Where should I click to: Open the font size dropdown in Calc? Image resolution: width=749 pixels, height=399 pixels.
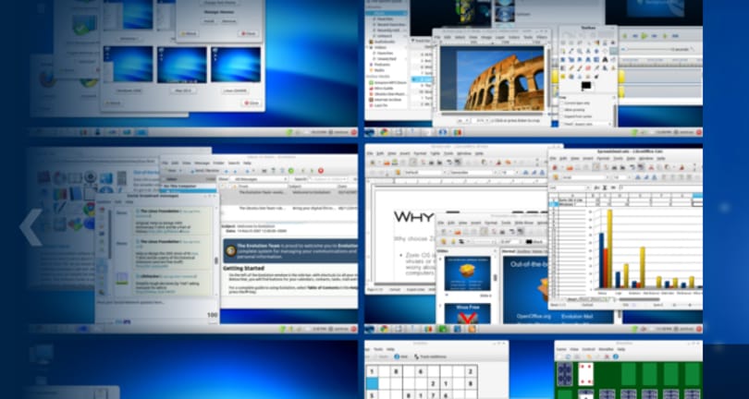[x=620, y=177]
